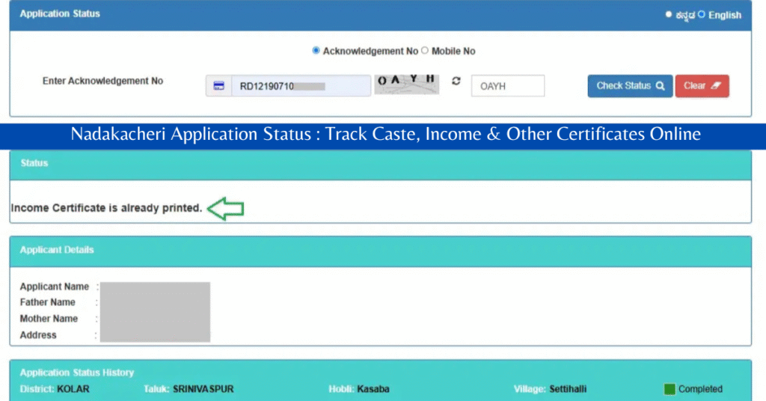Viewport: 766px width, 401px height.
Task: Click the Address label
Action: click(38, 335)
